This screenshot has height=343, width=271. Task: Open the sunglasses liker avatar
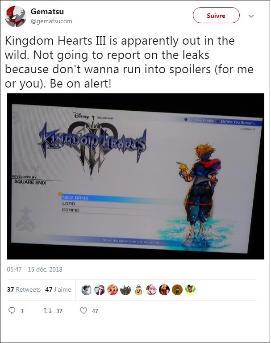coord(100,290)
